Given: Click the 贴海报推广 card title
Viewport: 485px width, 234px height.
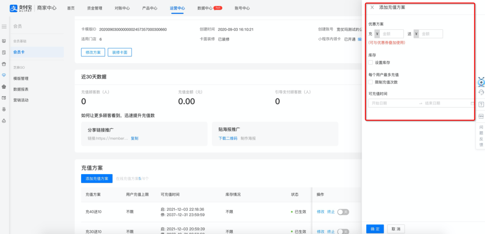Looking at the screenshot, I should [x=230, y=129].
